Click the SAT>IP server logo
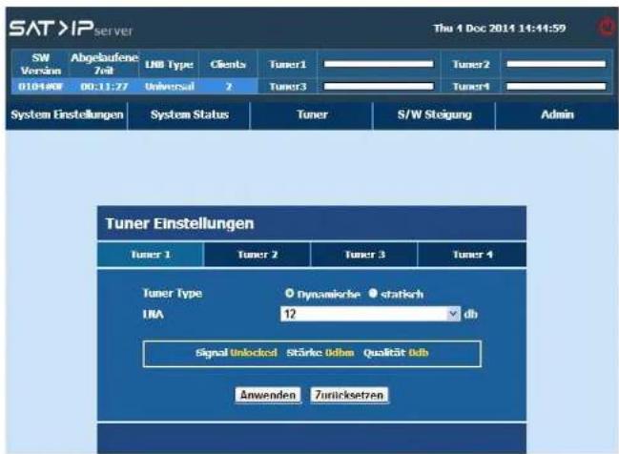 tap(72, 29)
